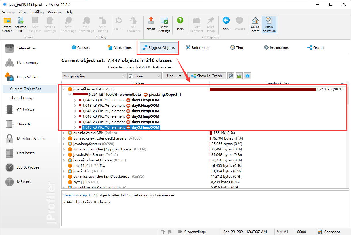Click the recordings status indicator dot
This screenshot has height=235, width=351.
(x=180, y=232)
